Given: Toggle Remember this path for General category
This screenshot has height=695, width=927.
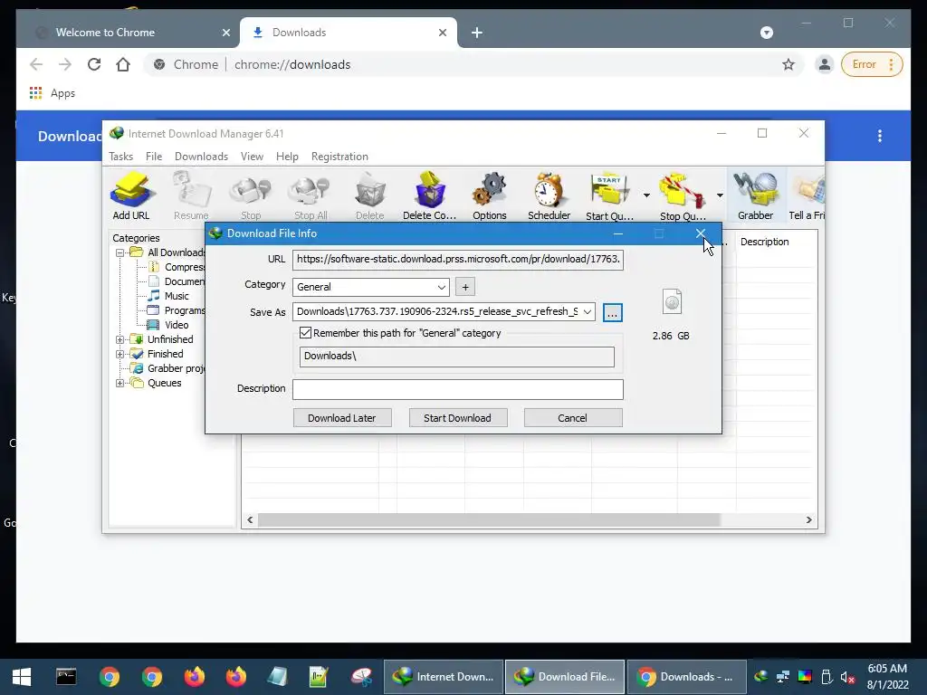Looking at the screenshot, I should click(305, 333).
